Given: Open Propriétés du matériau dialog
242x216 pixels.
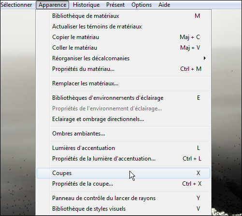Looking at the screenshot, I should [123, 69].
